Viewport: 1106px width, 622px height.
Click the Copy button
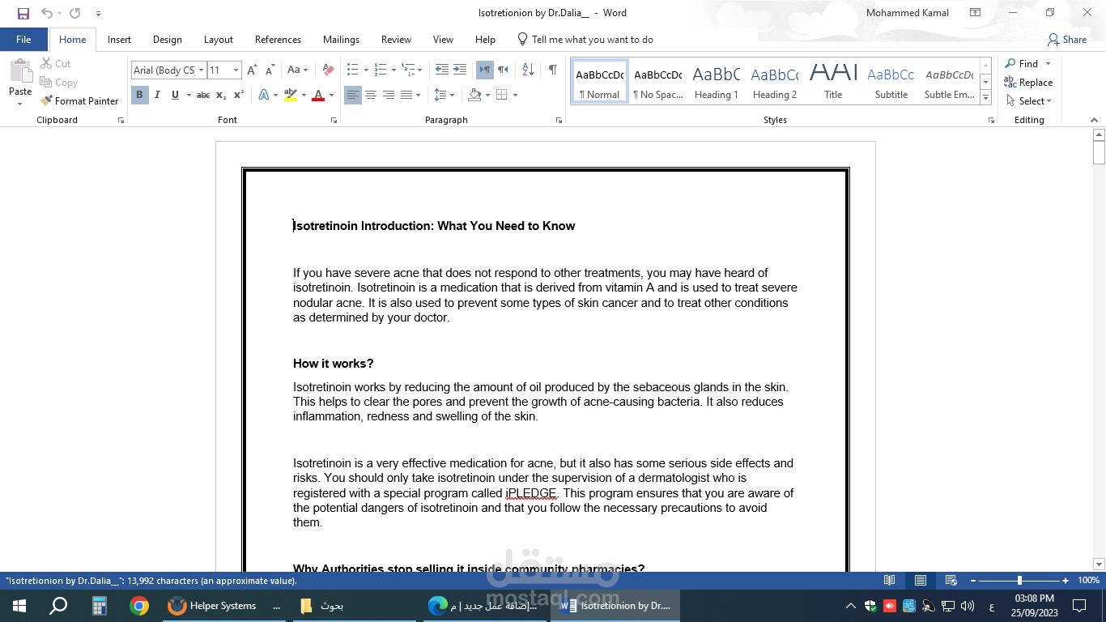click(x=58, y=82)
